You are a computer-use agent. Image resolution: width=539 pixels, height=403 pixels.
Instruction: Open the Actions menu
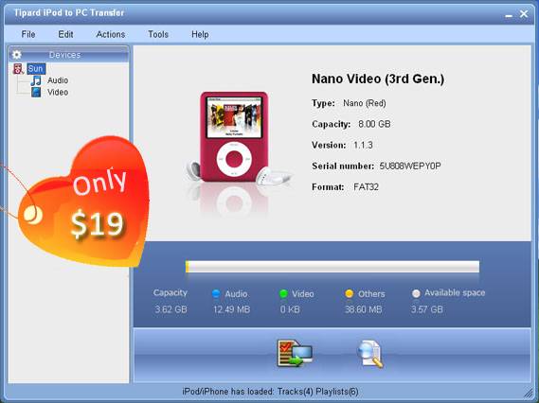(111, 34)
